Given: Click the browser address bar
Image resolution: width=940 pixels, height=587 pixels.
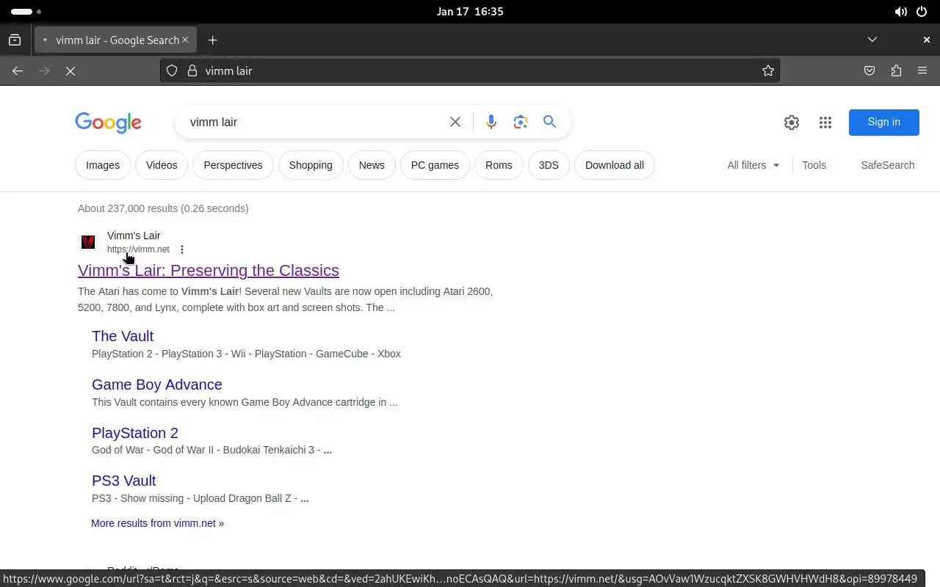Looking at the screenshot, I should tap(470, 70).
